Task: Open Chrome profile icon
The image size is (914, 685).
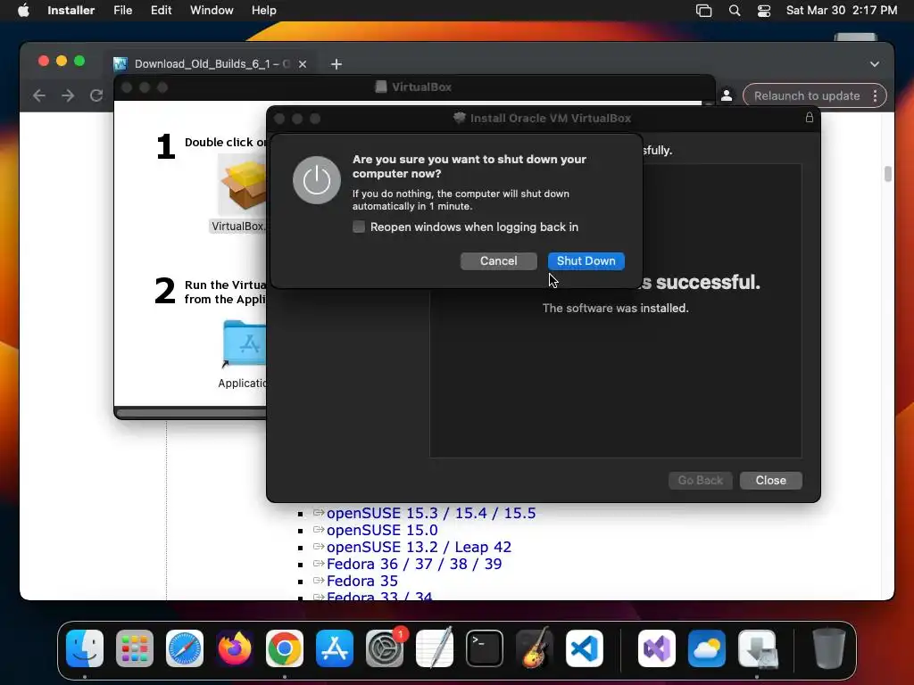Action: [x=727, y=95]
